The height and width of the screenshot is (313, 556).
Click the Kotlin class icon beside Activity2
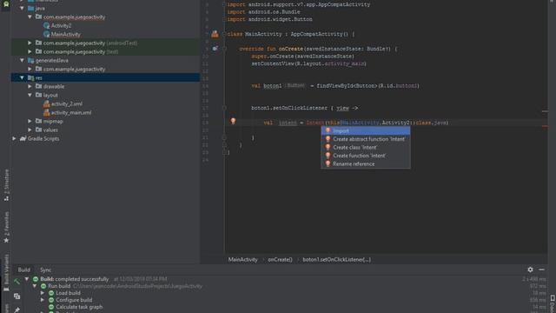(46, 25)
